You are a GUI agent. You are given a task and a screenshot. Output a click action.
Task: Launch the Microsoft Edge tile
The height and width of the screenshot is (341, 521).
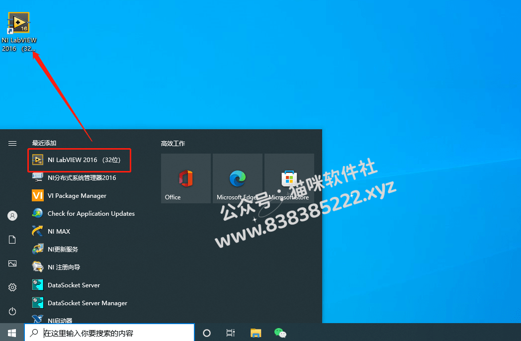click(x=238, y=178)
